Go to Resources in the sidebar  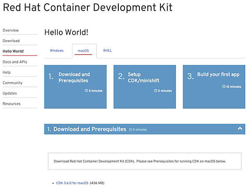click(12, 104)
